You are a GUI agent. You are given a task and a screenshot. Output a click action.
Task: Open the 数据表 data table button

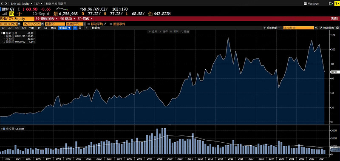96,28
